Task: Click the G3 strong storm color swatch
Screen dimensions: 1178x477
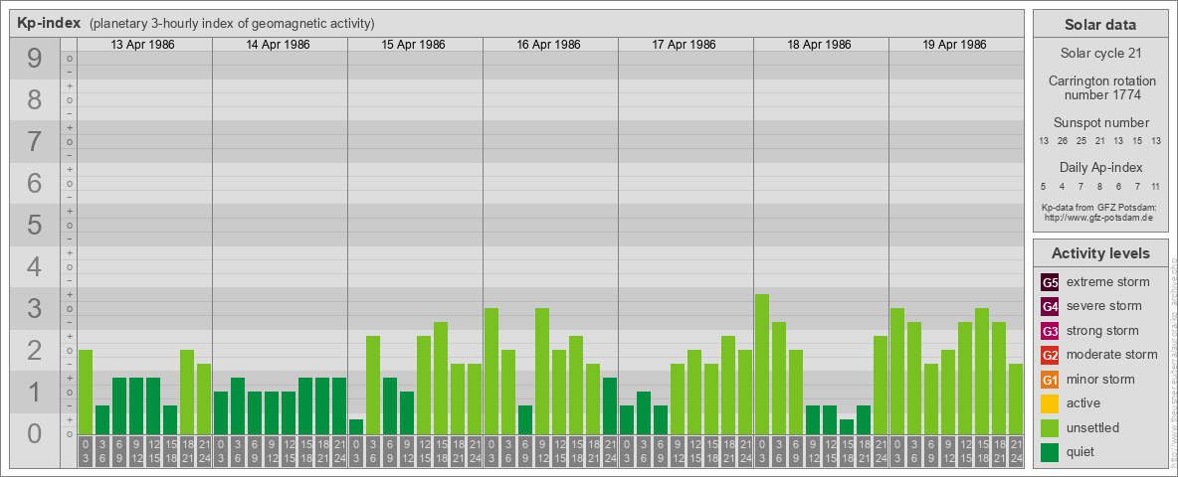Action: coord(1050,331)
